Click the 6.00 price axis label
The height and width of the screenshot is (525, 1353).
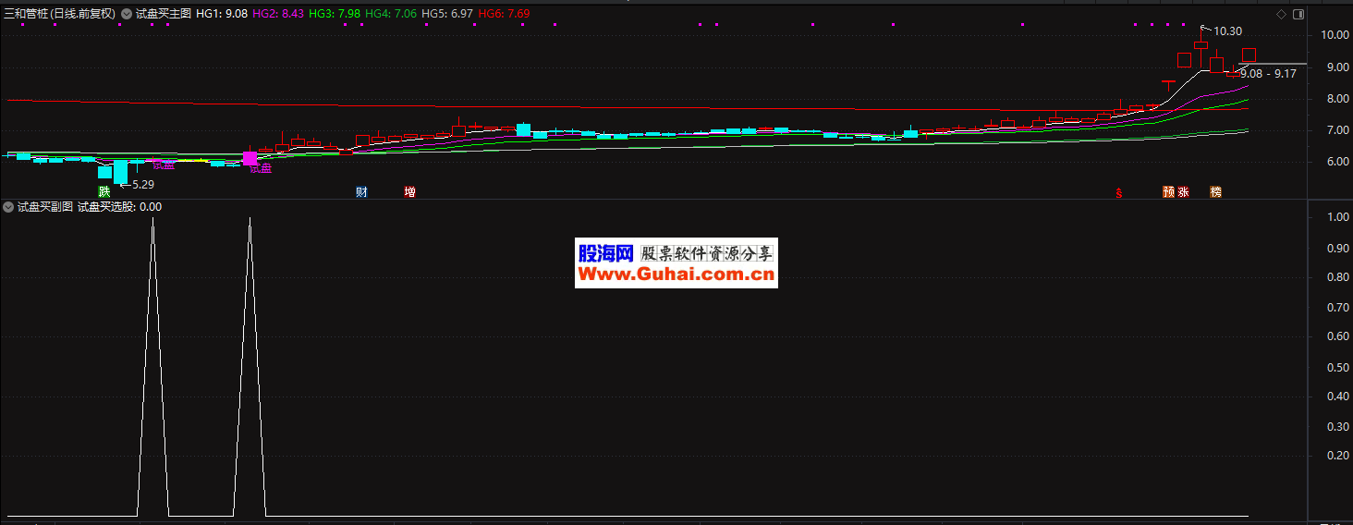tap(1339, 162)
